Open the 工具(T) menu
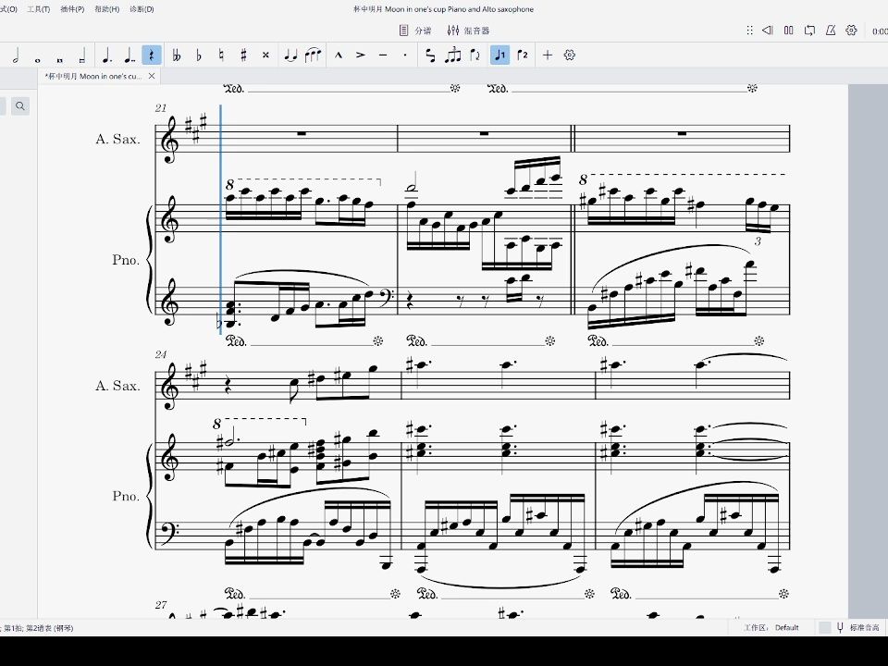The height and width of the screenshot is (666, 888). [39, 9]
